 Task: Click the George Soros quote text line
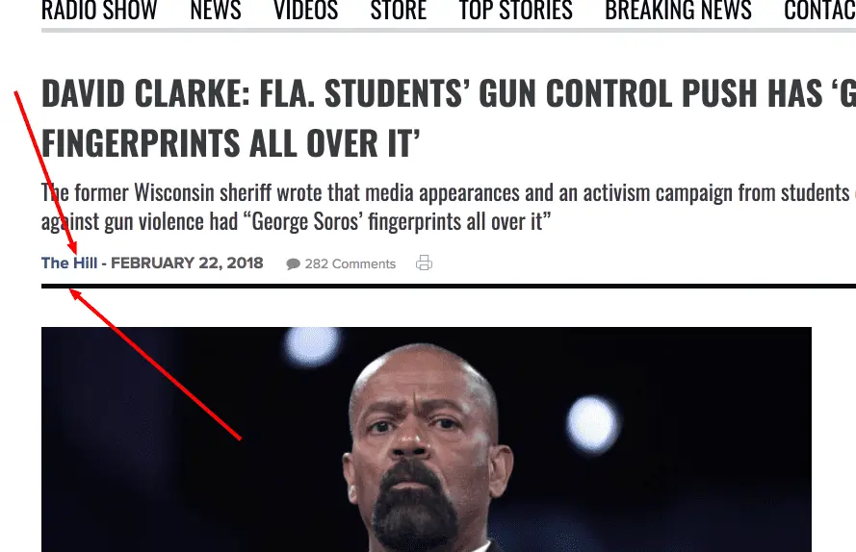[297, 221]
